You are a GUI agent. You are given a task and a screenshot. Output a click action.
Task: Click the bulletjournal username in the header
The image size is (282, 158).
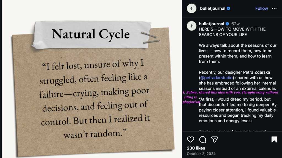tap(213, 9)
